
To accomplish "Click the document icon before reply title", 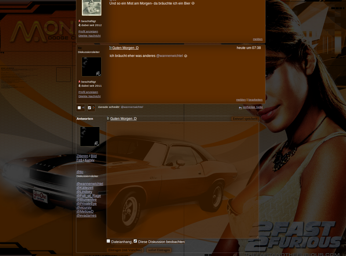I will coord(108,118).
